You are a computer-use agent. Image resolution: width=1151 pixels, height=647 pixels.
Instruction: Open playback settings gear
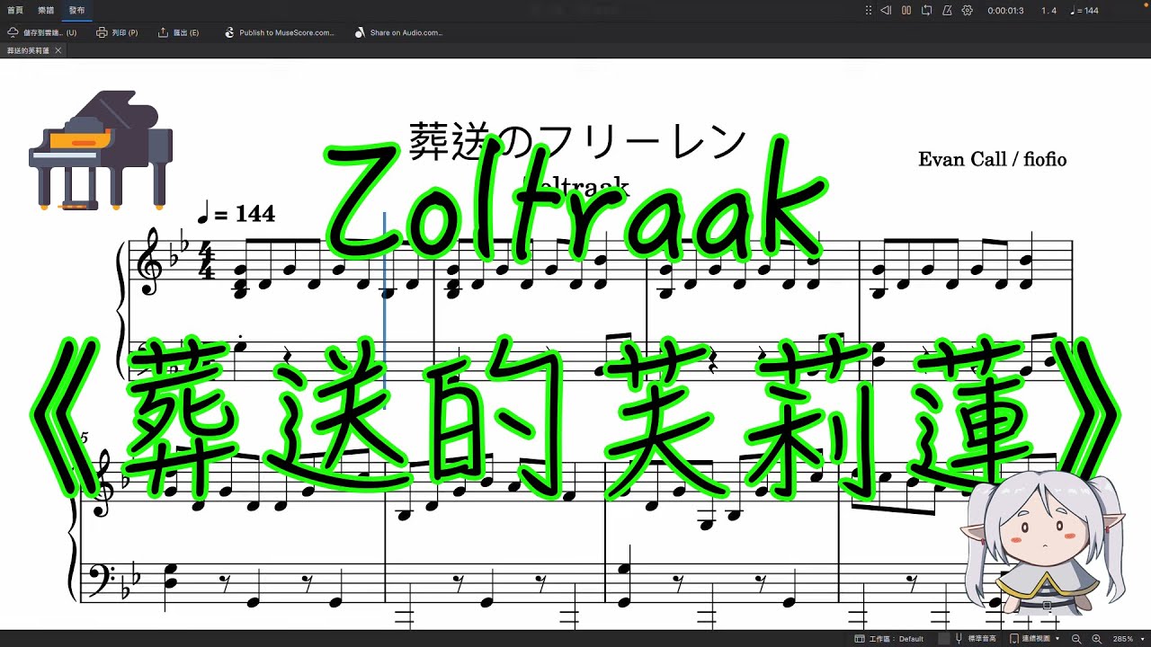pyautogui.click(x=968, y=11)
